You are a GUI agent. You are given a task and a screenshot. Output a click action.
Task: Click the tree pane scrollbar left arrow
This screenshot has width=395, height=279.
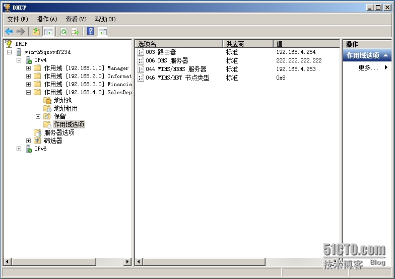[7, 262]
